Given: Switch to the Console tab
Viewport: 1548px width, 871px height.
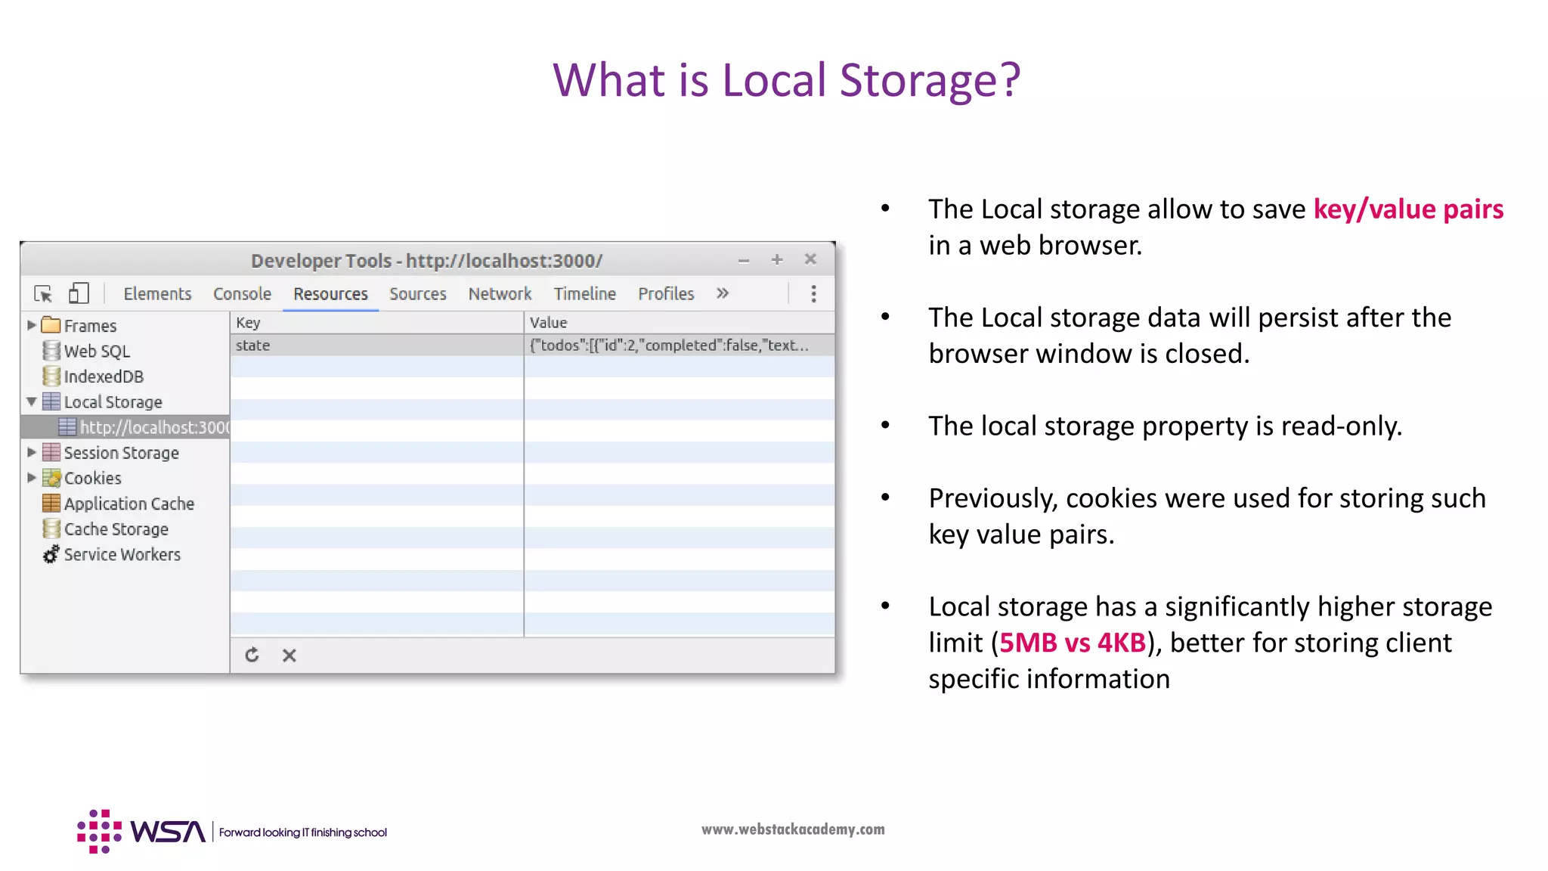Looking at the screenshot, I should [x=242, y=293].
